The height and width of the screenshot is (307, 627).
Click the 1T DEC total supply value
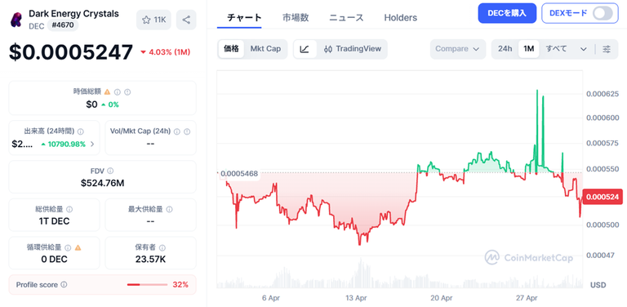click(54, 221)
